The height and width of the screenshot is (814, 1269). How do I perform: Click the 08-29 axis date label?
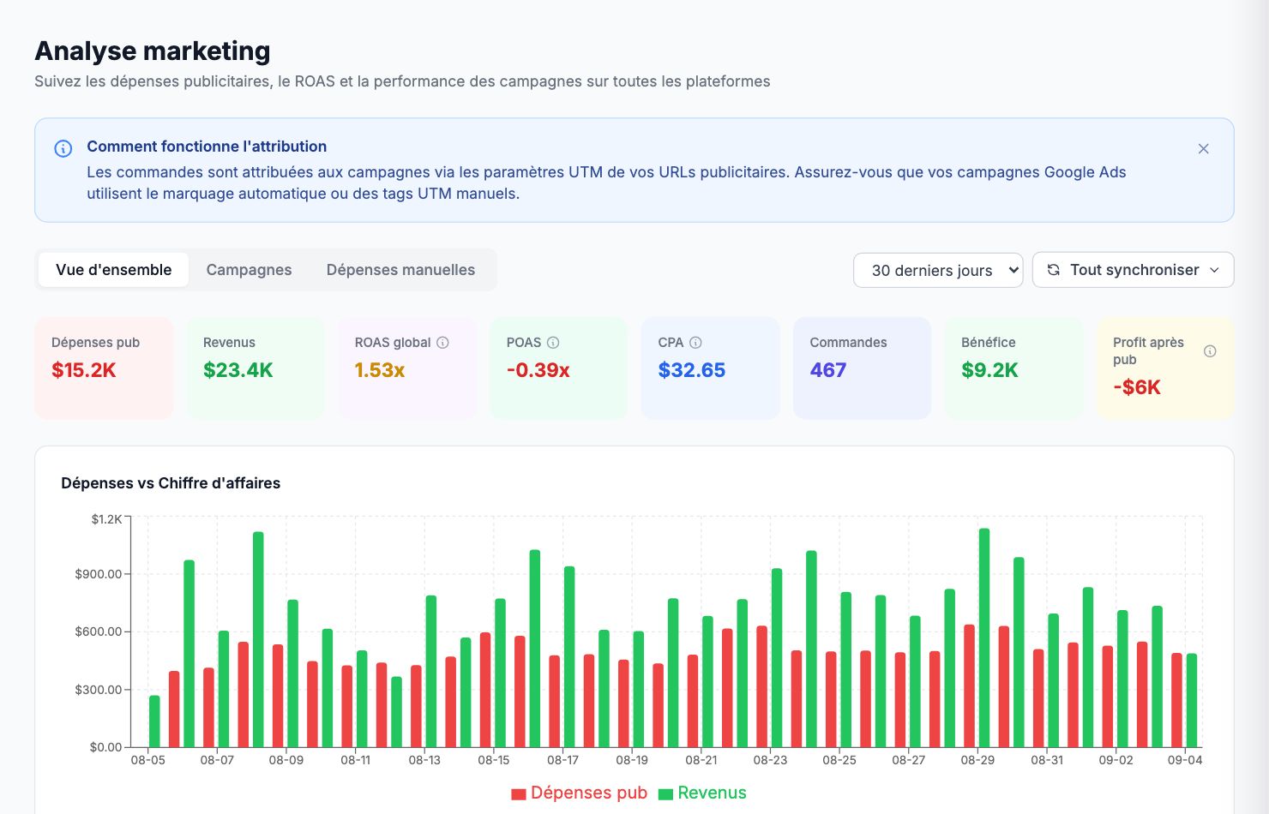(x=977, y=760)
